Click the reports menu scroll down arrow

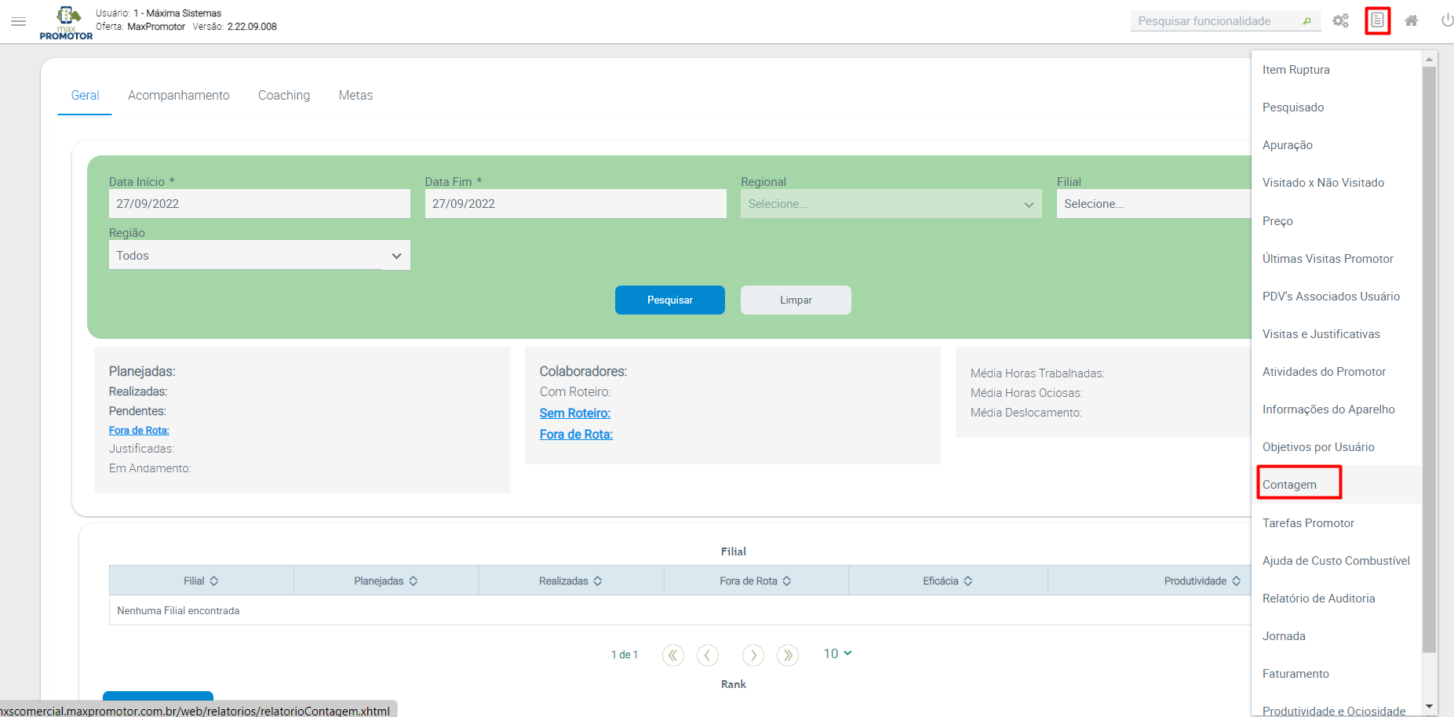coord(1429,707)
